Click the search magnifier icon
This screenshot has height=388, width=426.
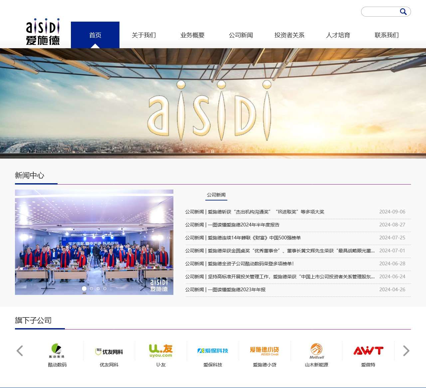(x=403, y=12)
